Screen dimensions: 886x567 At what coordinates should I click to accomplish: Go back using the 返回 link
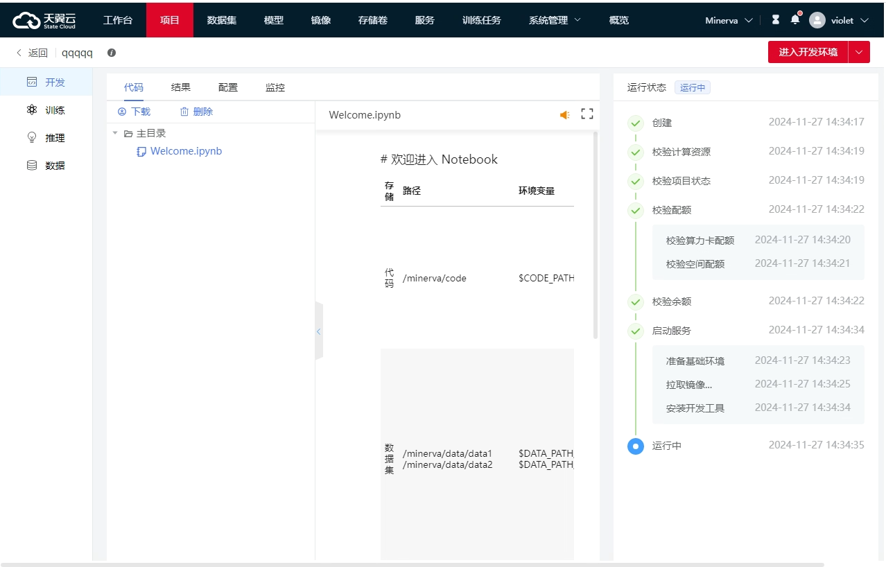(32, 53)
